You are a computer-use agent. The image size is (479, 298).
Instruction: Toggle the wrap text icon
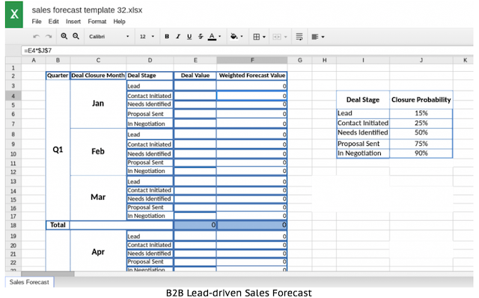coord(299,37)
